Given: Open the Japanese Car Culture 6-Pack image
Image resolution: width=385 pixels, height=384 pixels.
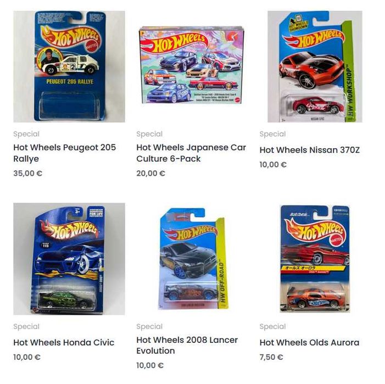Looking at the screenshot, I should pyautogui.click(x=192, y=65).
